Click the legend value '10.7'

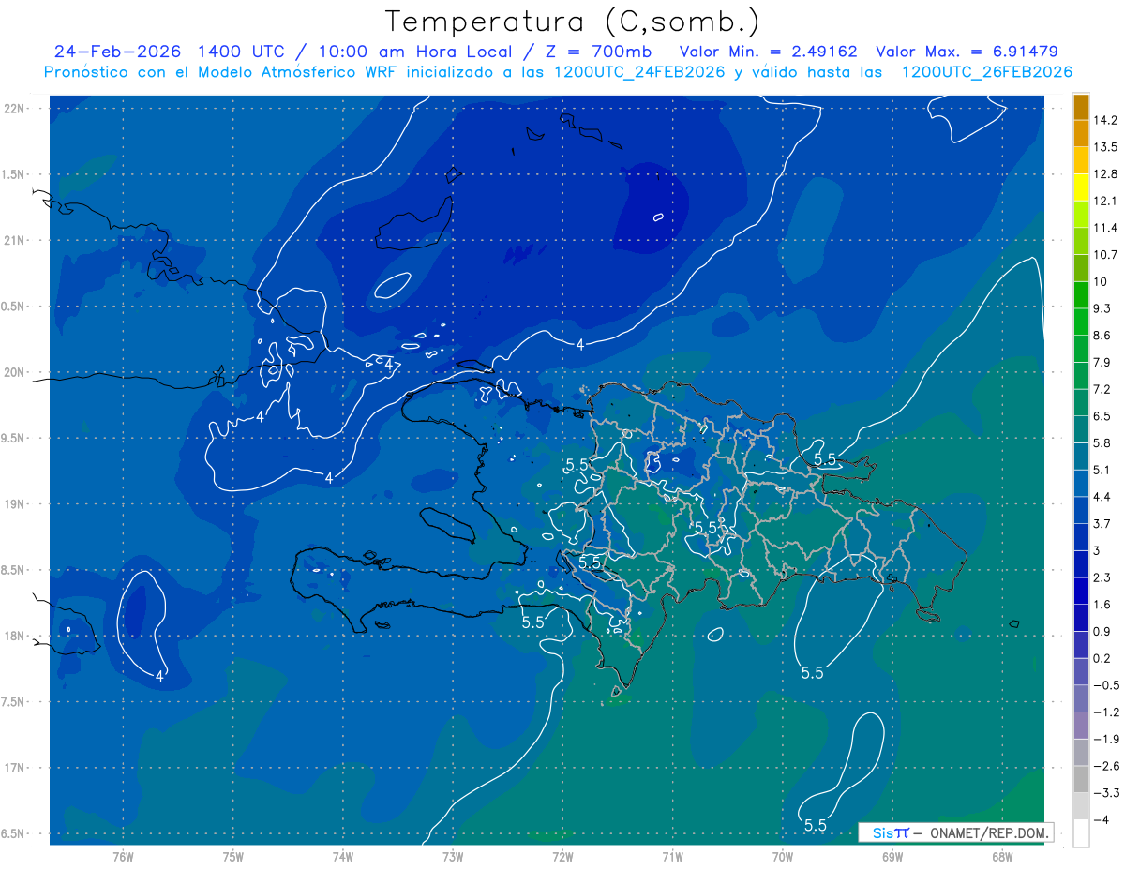(x=1106, y=254)
